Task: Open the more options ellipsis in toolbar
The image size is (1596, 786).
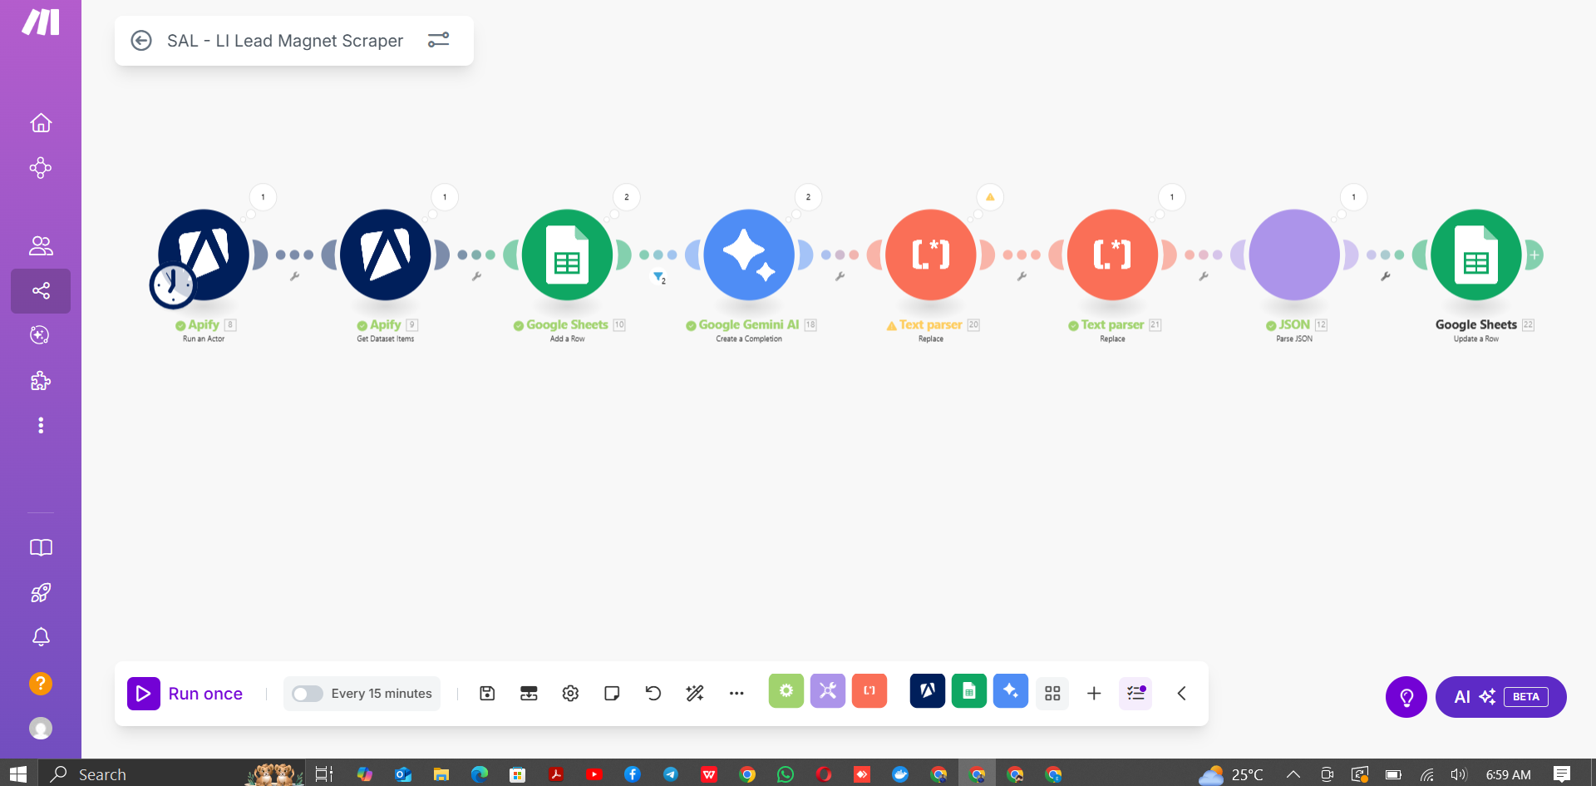Action: [x=736, y=694]
